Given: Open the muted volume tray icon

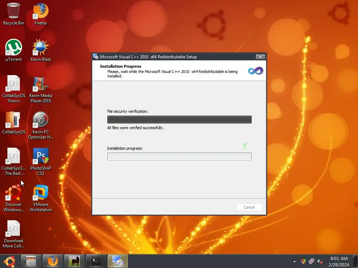Looking at the screenshot, I should click(320, 261).
